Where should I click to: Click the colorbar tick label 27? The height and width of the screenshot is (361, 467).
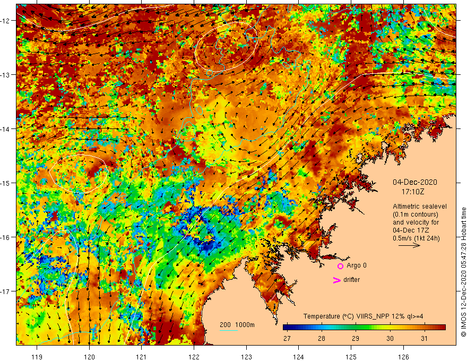287,338
